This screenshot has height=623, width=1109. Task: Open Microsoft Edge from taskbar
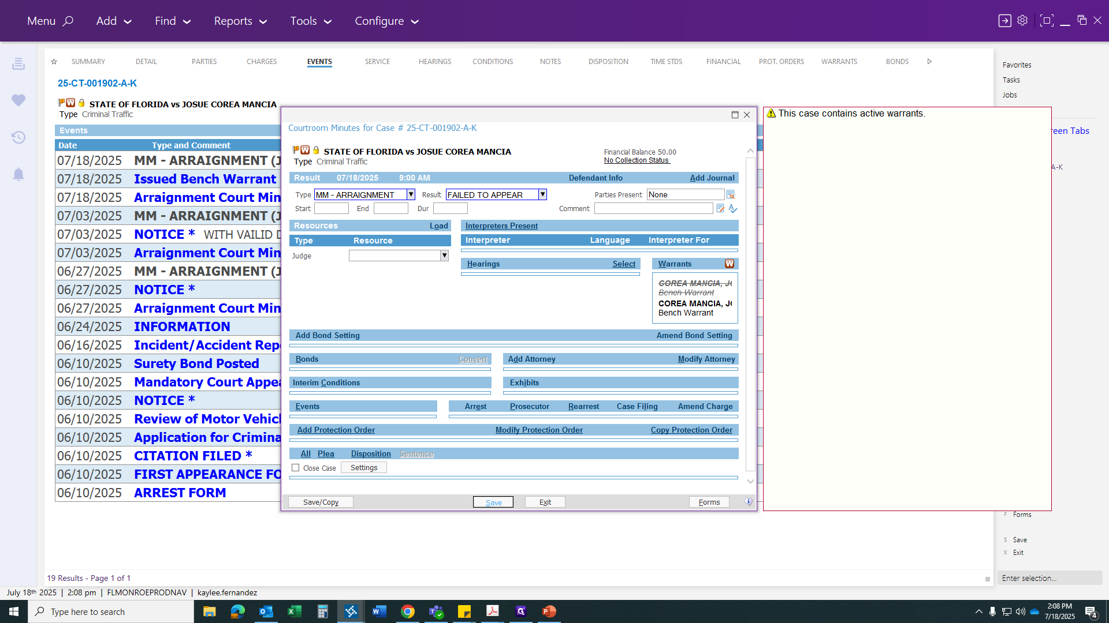[237, 611]
